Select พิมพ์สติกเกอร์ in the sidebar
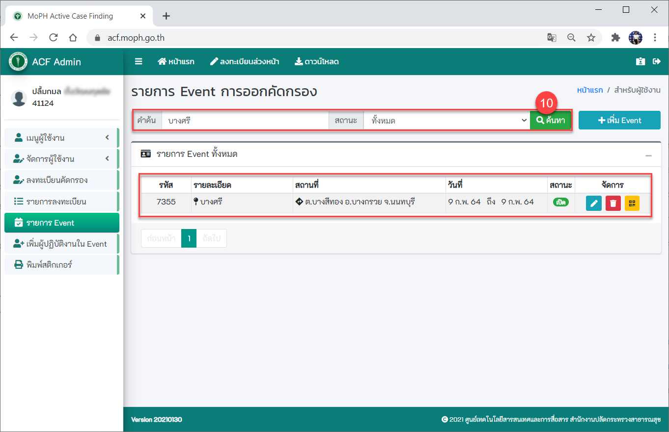Image resolution: width=669 pixels, height=432 pixels. pos(61,265)
